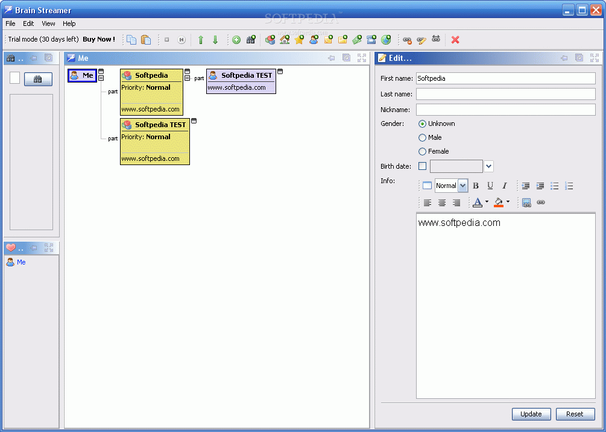Click the Buy Now ! link
This screenshot has width=606, height=432.
(99, 39)
